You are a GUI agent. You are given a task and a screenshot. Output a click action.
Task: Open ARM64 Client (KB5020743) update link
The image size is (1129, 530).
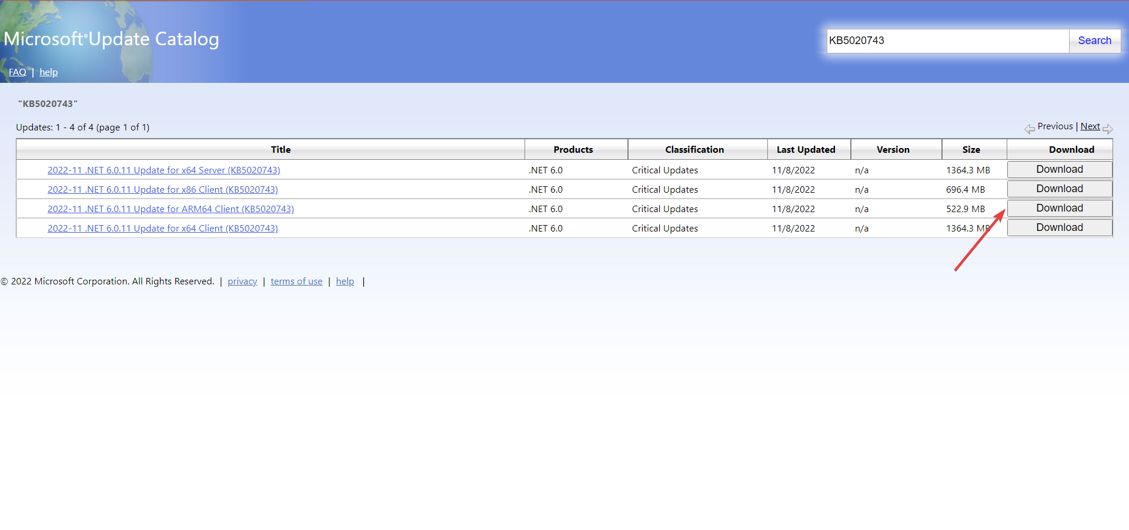[171, 209]
